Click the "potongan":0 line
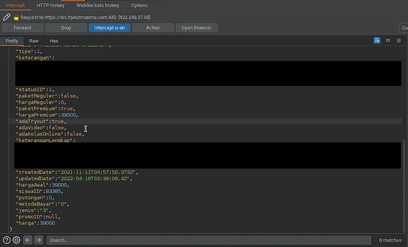Image resolution: width=408 pixels, height=247 pixels. pos(35,197)
